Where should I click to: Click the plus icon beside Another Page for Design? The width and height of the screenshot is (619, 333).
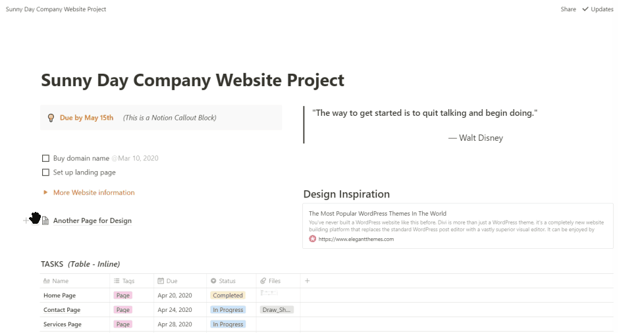26,220
